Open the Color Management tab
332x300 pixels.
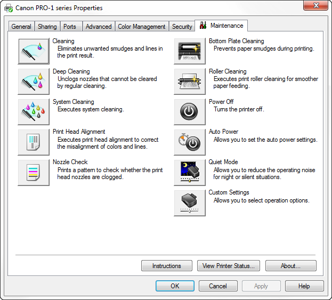pos(142,27)
